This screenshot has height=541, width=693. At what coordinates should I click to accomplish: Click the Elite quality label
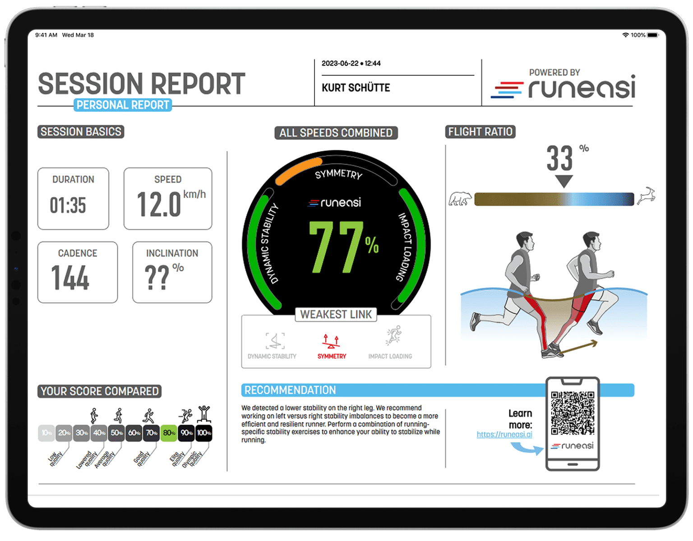[177, 458]
